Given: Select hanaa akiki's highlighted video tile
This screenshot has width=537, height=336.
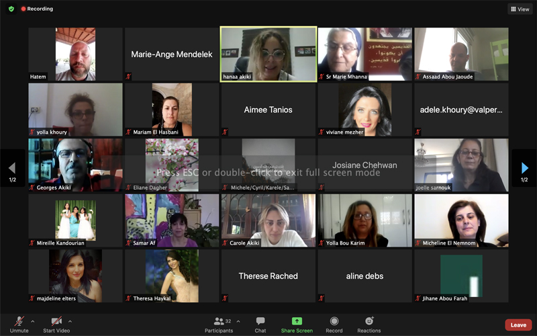Looking at the screenshot, I should point(268,54).
